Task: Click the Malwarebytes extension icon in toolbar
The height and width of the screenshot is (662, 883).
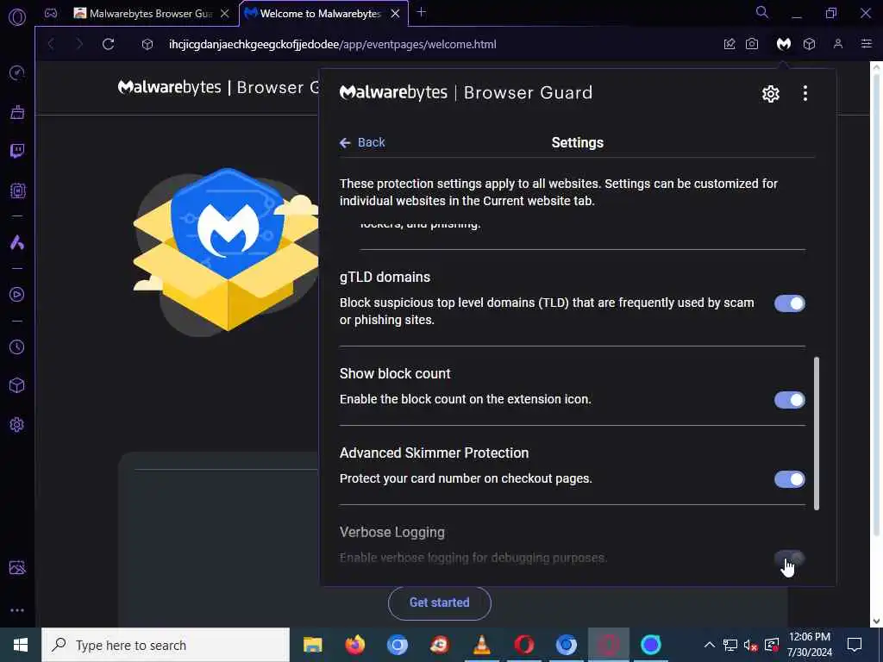Action: (783, 44)
